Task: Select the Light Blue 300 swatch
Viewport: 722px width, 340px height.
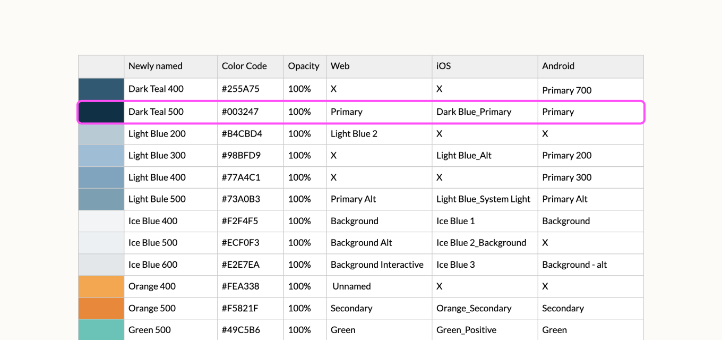Action: 101,156
